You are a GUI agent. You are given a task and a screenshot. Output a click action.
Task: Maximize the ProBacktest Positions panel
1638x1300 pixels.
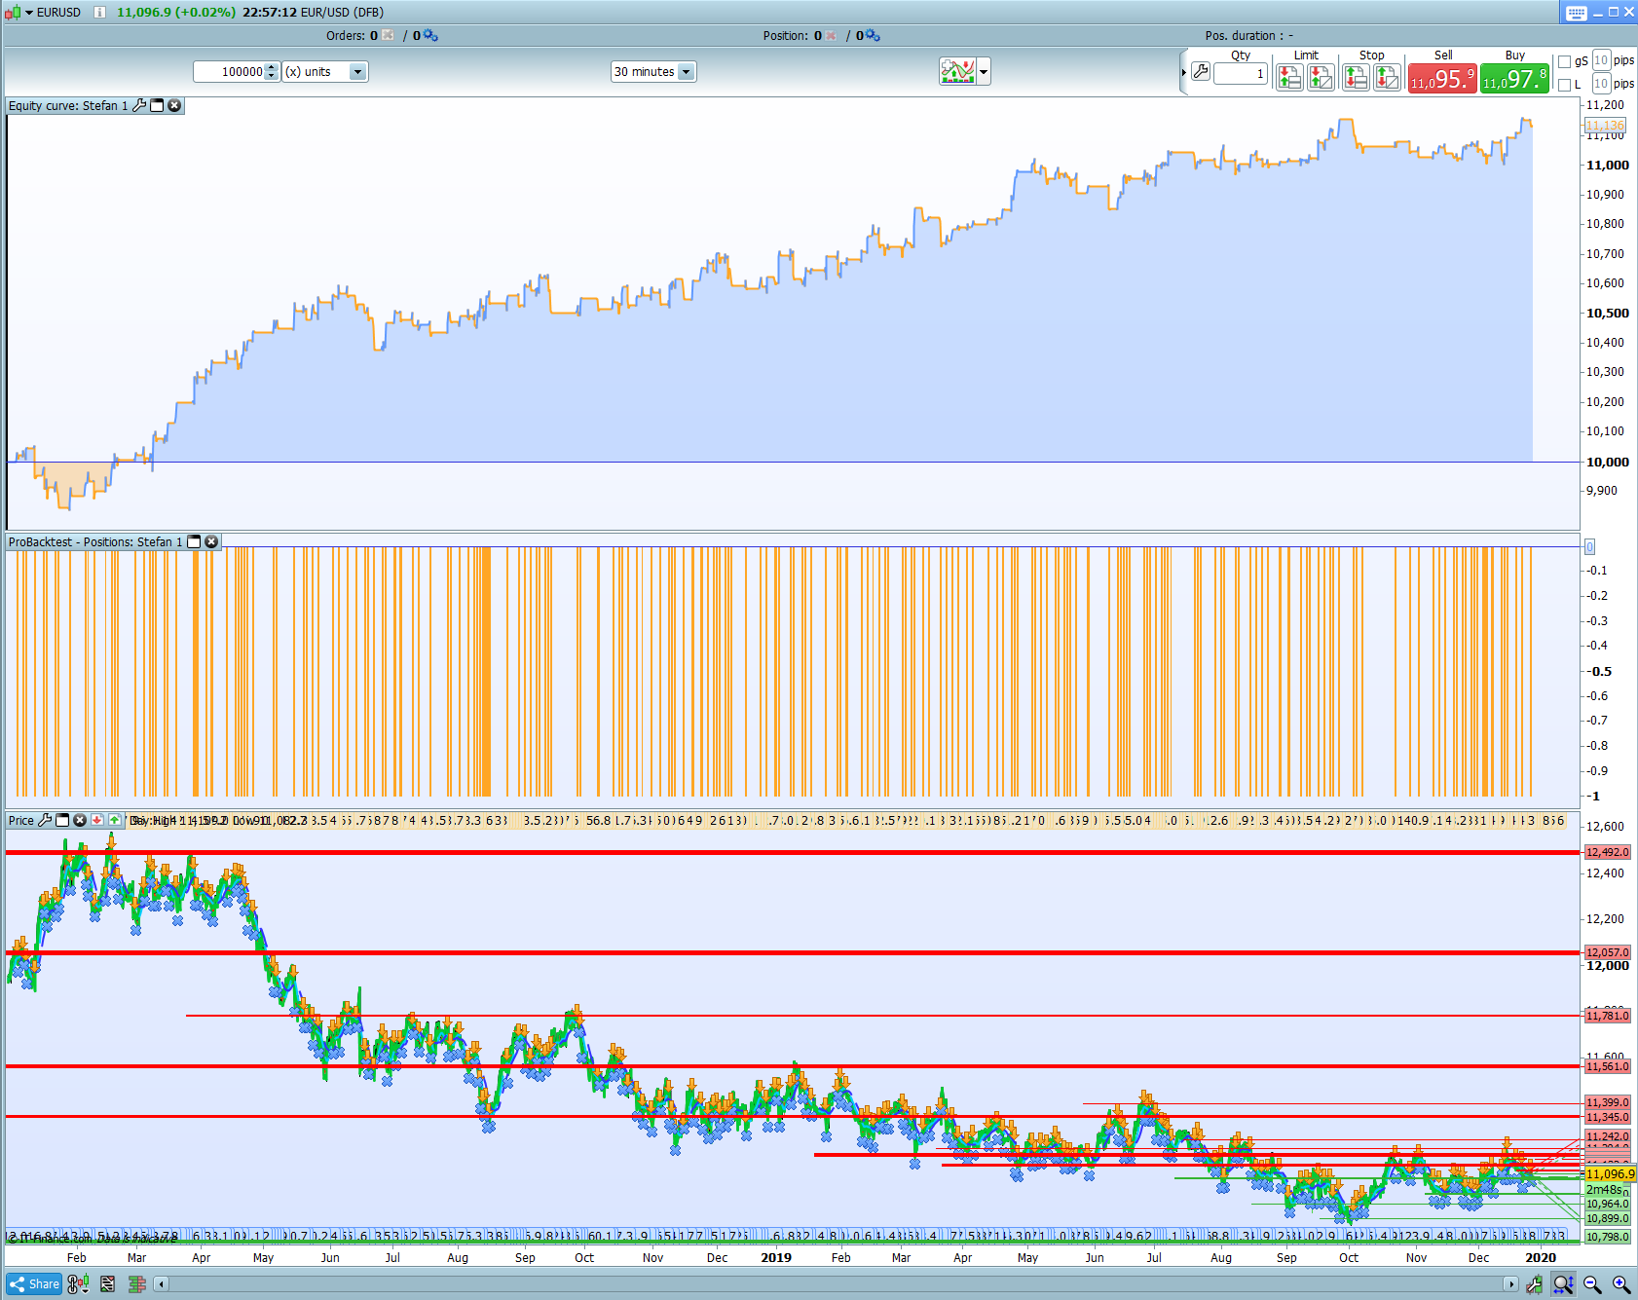pyautogui.click(x=194, y=541)
